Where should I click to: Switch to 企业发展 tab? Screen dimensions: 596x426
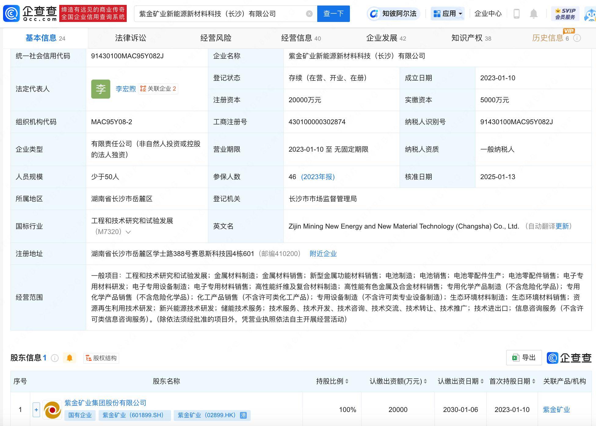point(386,38)
